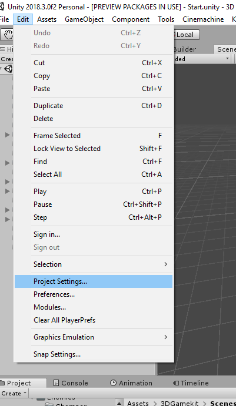Open the GameObject menu

pos(84,19)
